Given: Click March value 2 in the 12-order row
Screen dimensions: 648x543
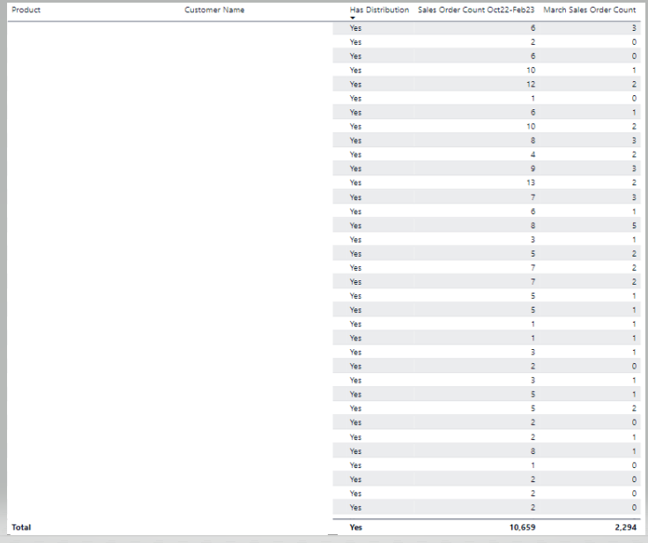Looking at the screenshot, I should coord(634,85).
